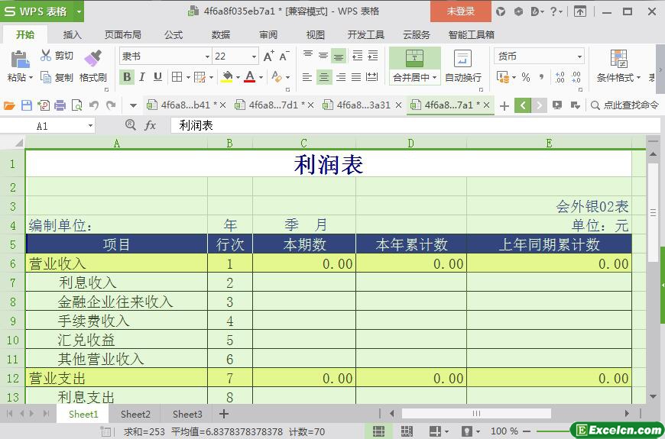Toggle Bold formatting
The width and height of the screenshot is (665, 439).
click(127, 77)
